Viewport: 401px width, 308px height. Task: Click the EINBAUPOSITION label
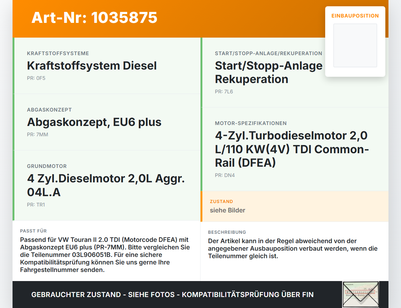tap(355, 16)
